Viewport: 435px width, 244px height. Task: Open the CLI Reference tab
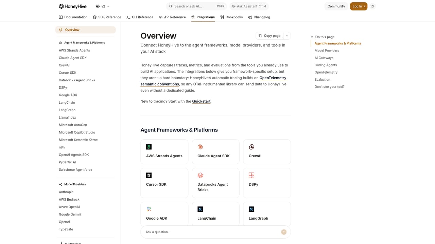140,17
